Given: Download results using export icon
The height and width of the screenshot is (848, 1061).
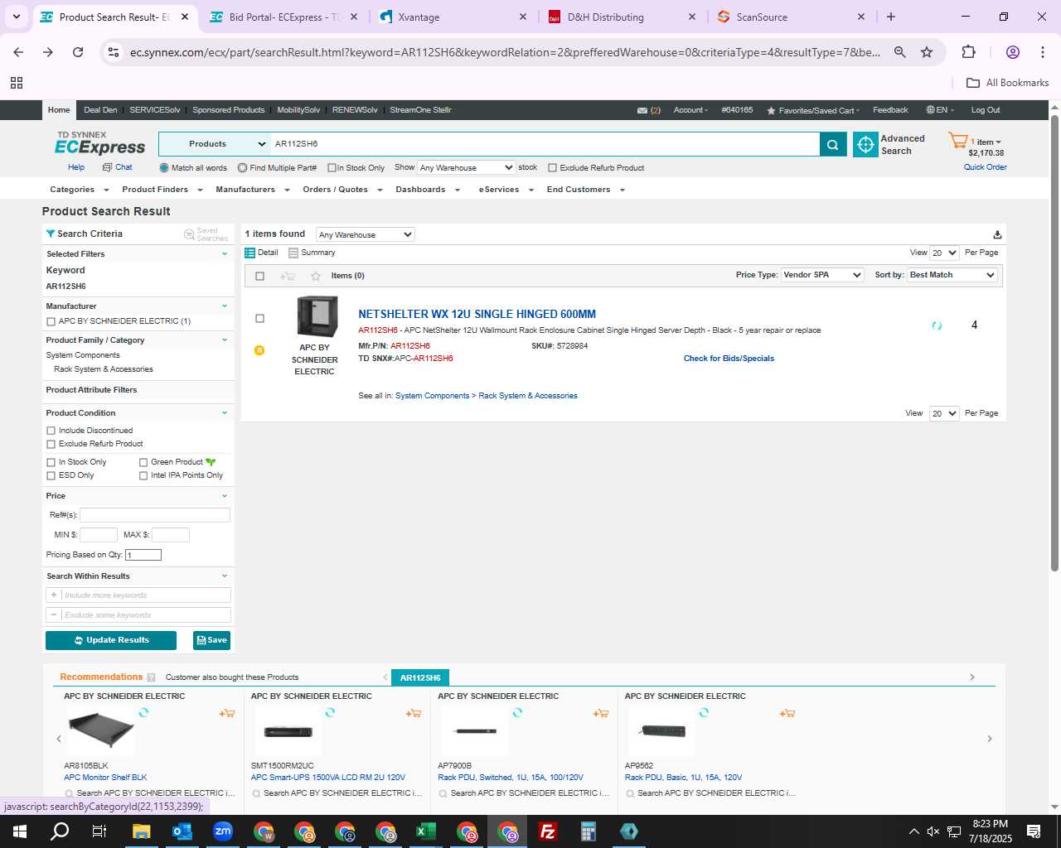Looking at the screenshot, I should coord(997,234).
